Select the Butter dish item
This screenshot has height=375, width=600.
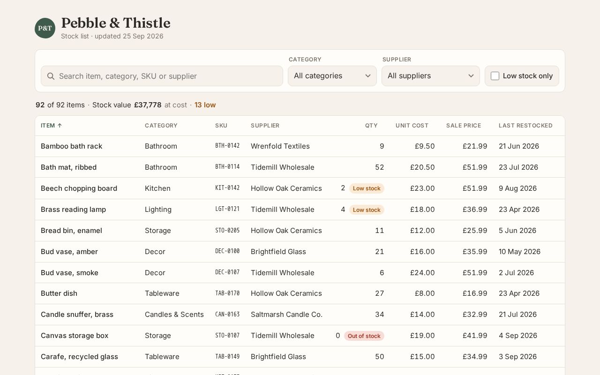point(59,293)
